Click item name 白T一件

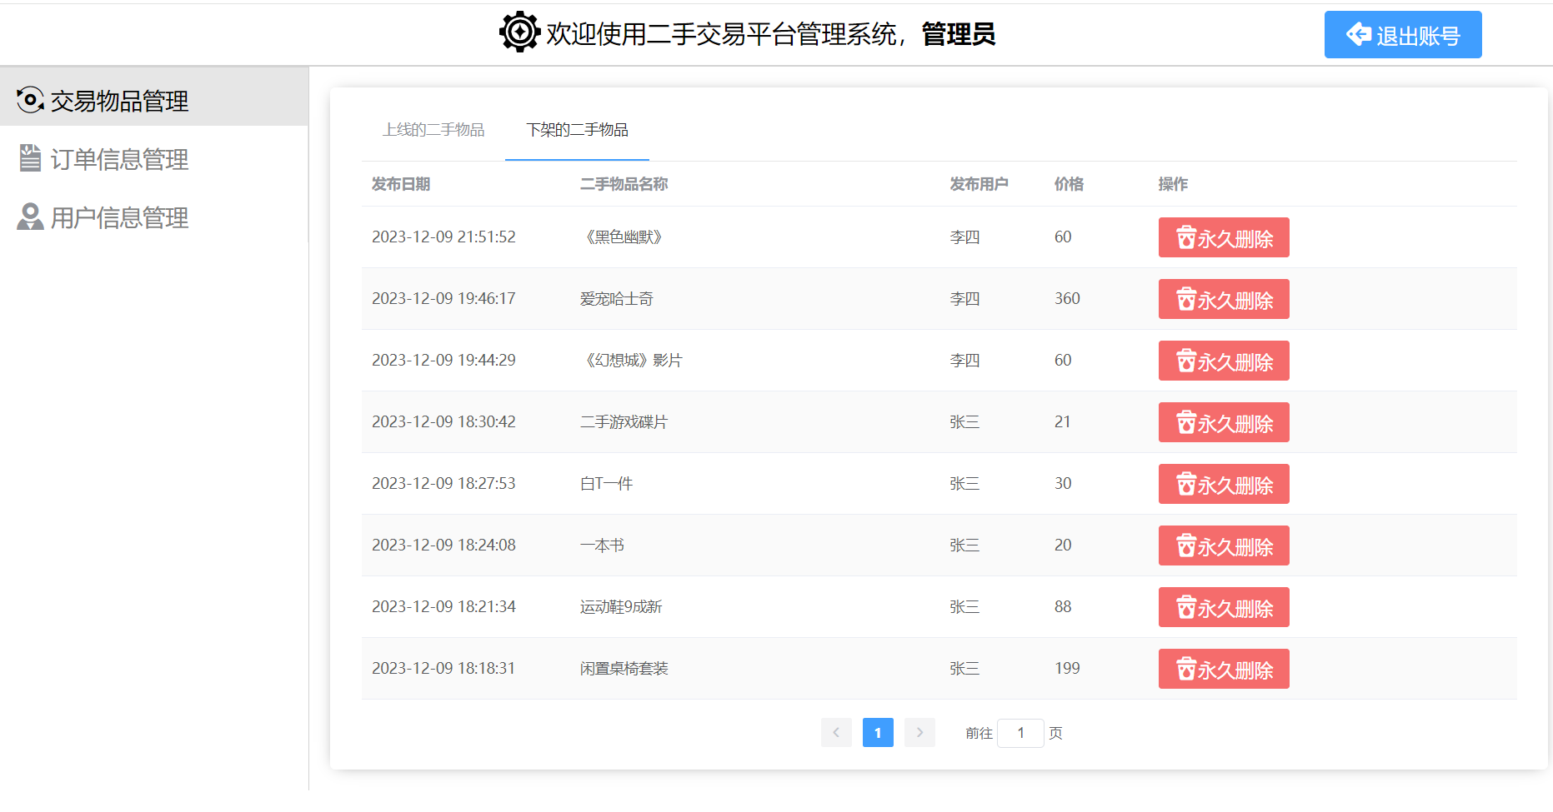pos(607,484)
